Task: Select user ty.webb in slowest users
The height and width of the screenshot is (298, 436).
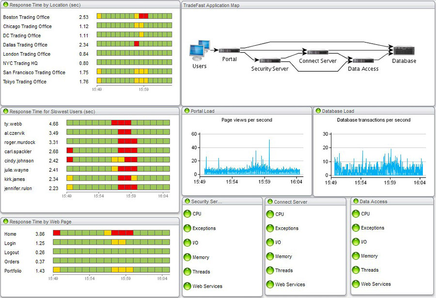Action: pyautogui.click(x=13, y=124)
